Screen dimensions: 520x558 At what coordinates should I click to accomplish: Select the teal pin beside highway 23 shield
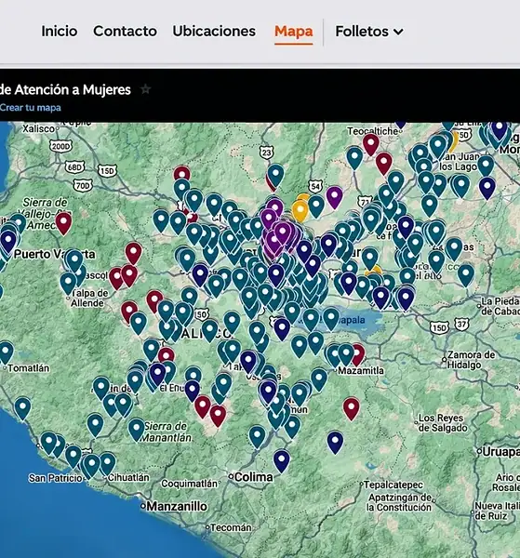coord(275,175)
